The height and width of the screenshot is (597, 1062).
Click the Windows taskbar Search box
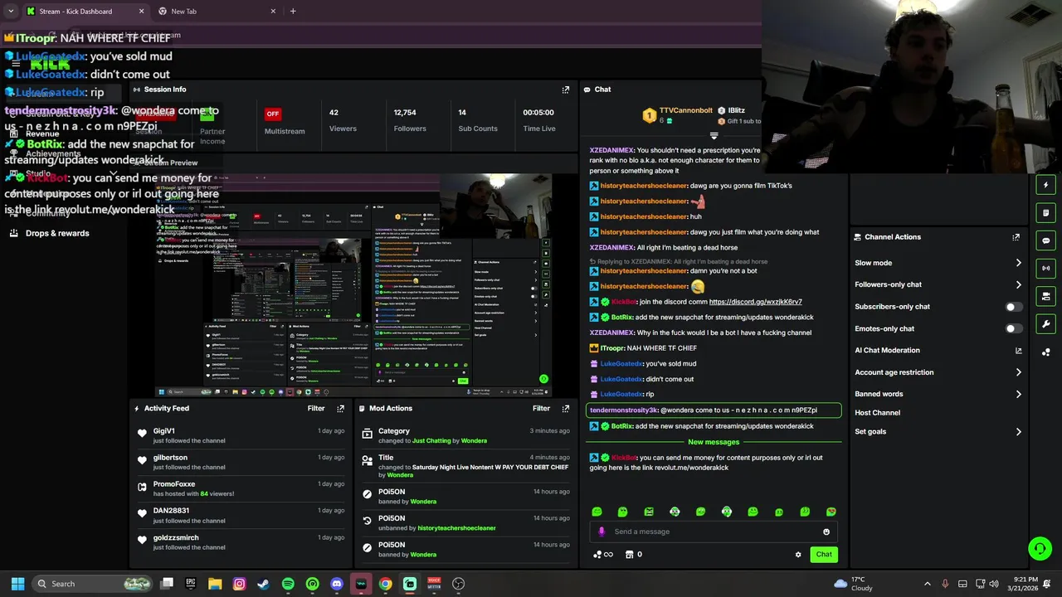[x=93, y=584]
